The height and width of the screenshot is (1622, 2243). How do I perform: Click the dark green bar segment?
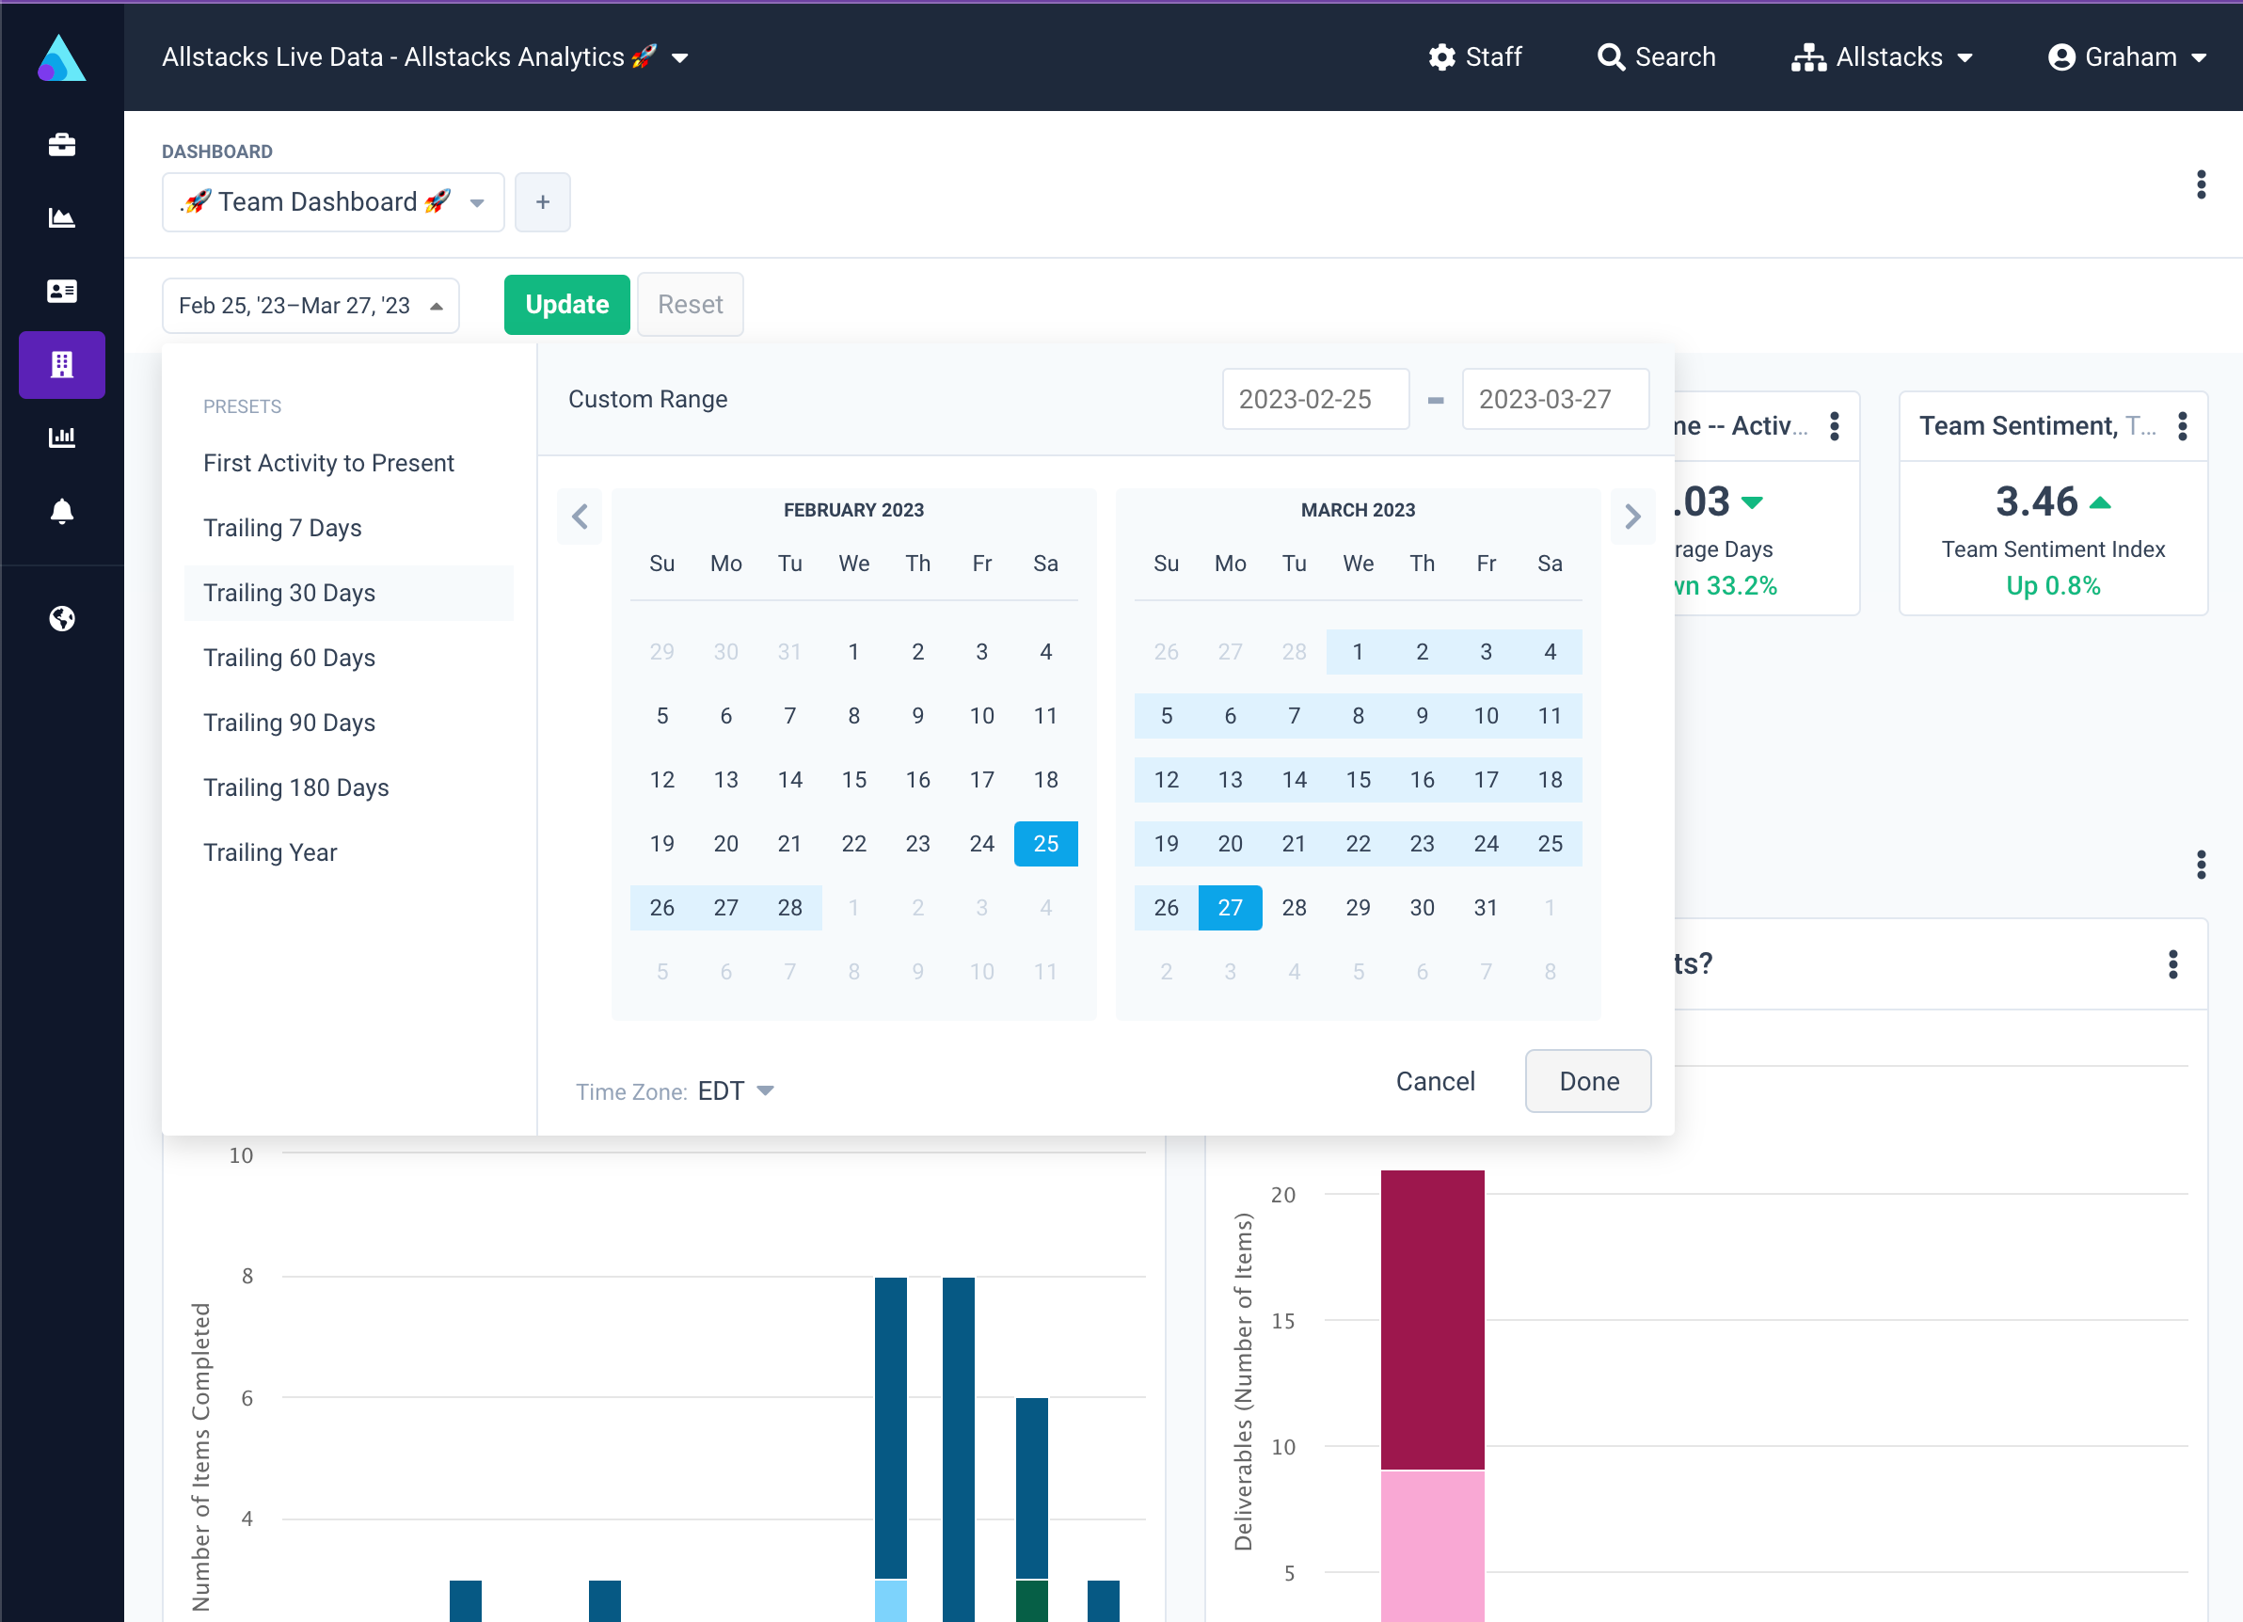pyautogui.click(x=1031, y=1601)
